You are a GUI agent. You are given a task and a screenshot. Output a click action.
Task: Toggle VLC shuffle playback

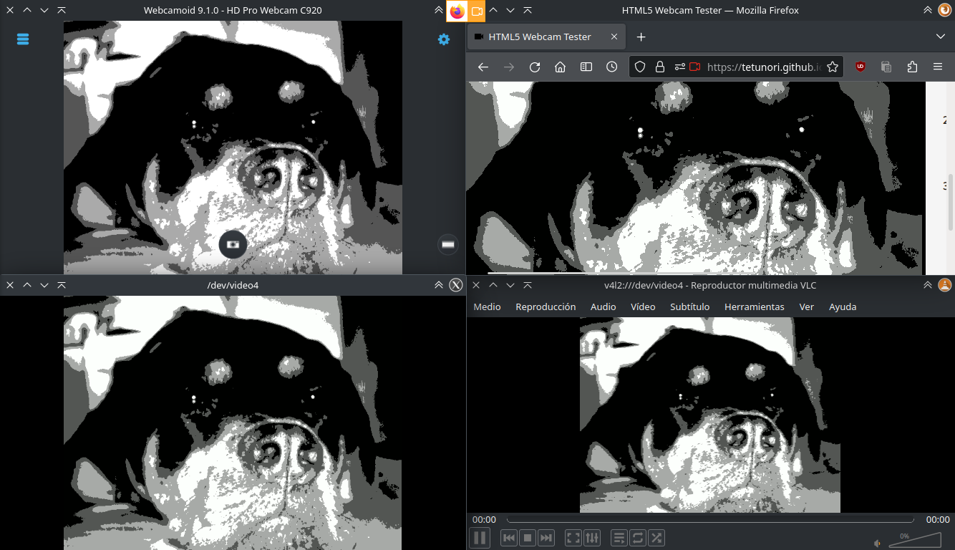tap(656, 537)
